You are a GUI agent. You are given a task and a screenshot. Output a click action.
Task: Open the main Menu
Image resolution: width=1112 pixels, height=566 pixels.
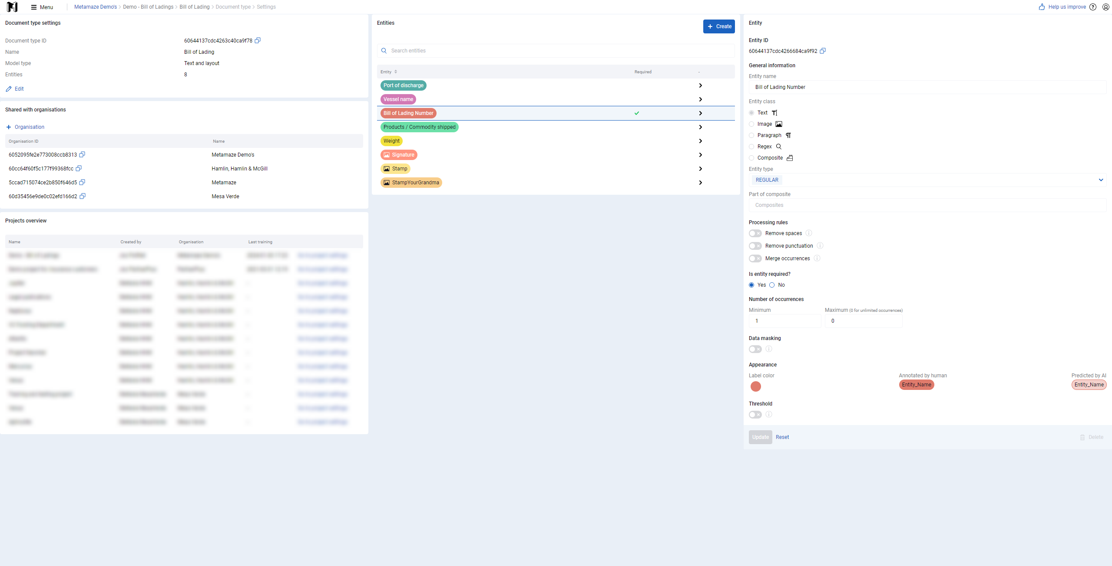[42, 7]
